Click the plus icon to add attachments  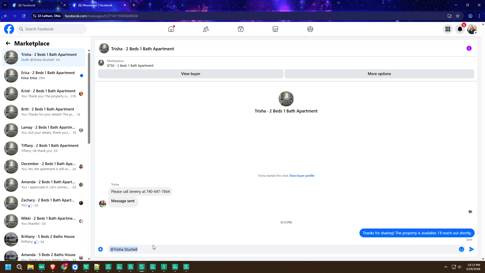pos(101,249)
